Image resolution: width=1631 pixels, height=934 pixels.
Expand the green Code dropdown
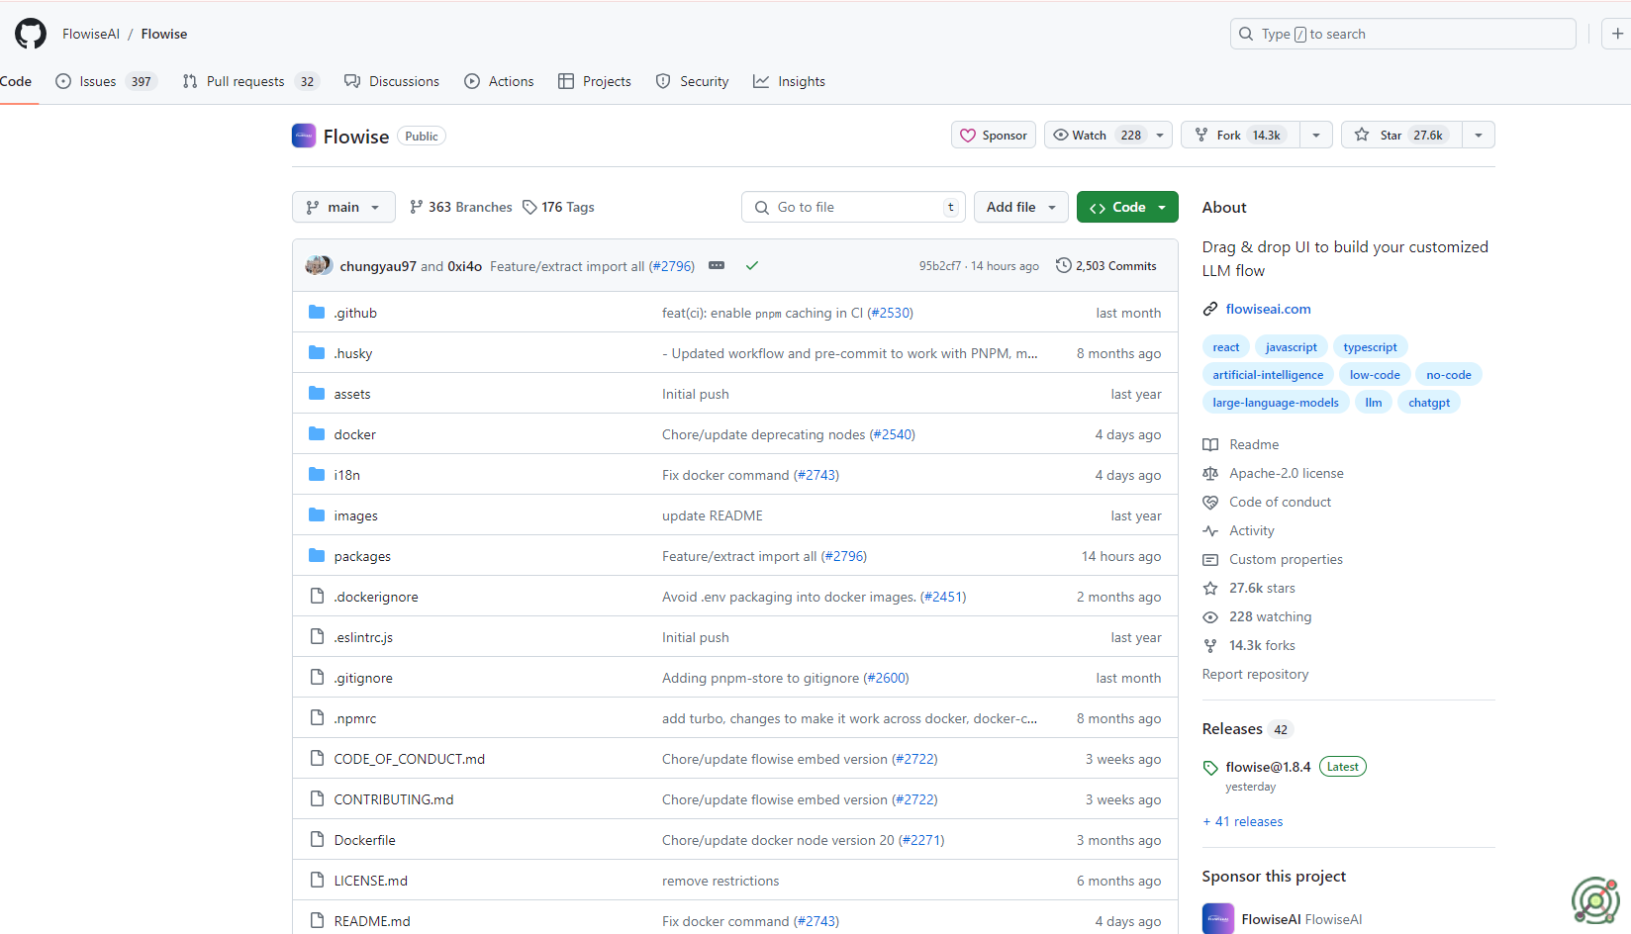click(x=1127, y=207)
